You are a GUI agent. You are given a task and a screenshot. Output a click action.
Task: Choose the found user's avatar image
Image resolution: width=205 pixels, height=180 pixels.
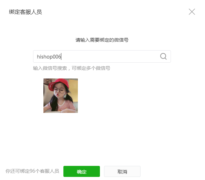[x=61, y=96]
